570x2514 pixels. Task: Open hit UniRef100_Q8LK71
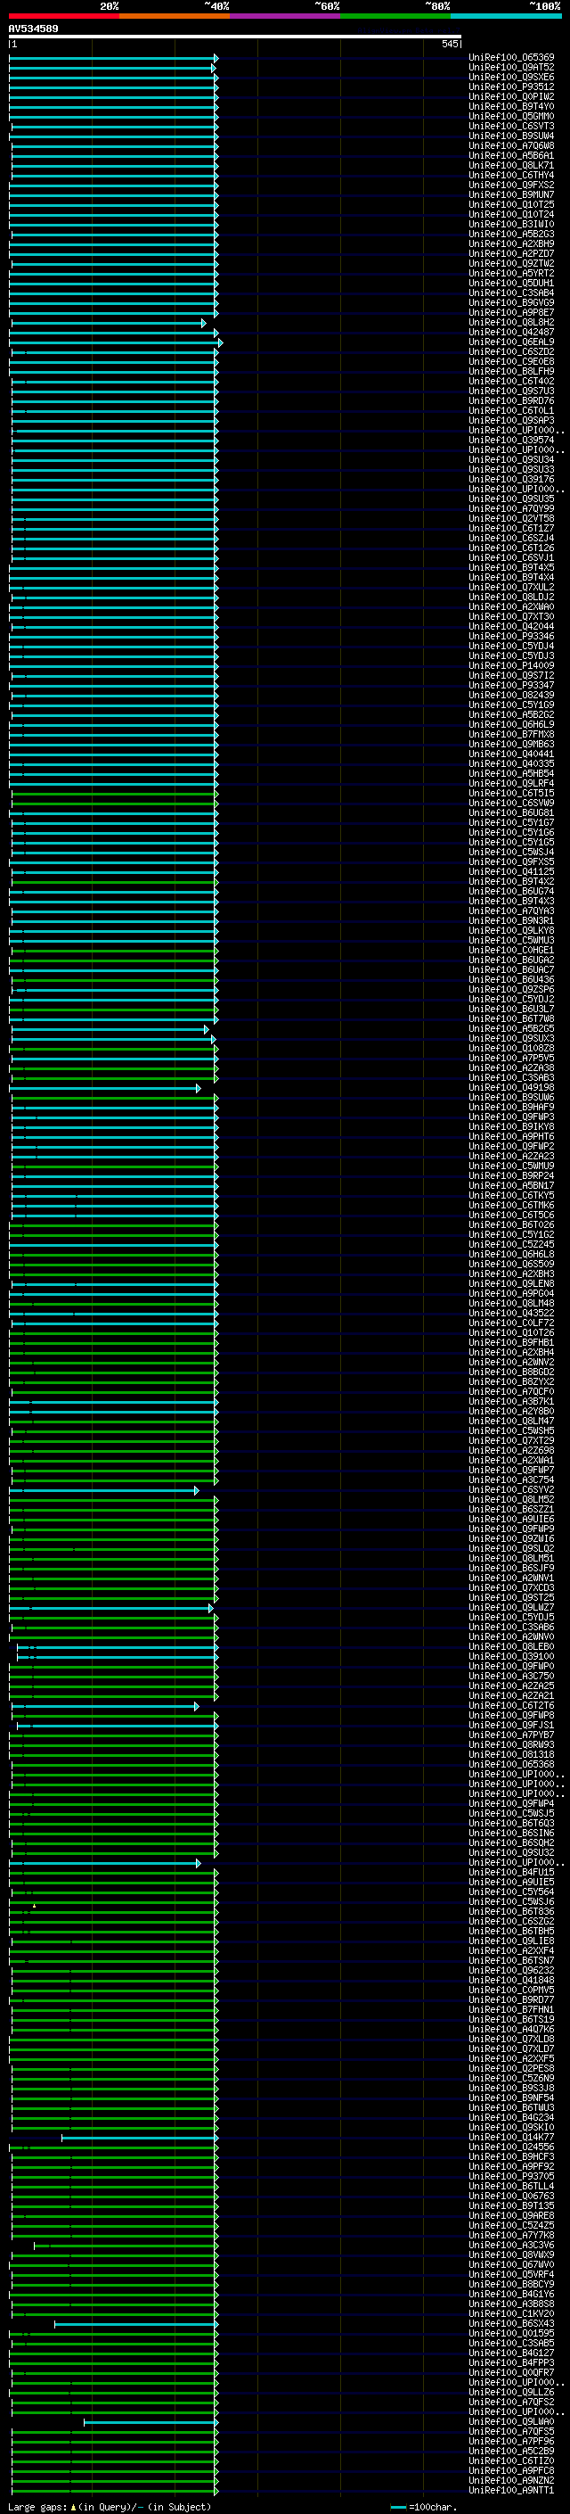click(x=511, y=165)
